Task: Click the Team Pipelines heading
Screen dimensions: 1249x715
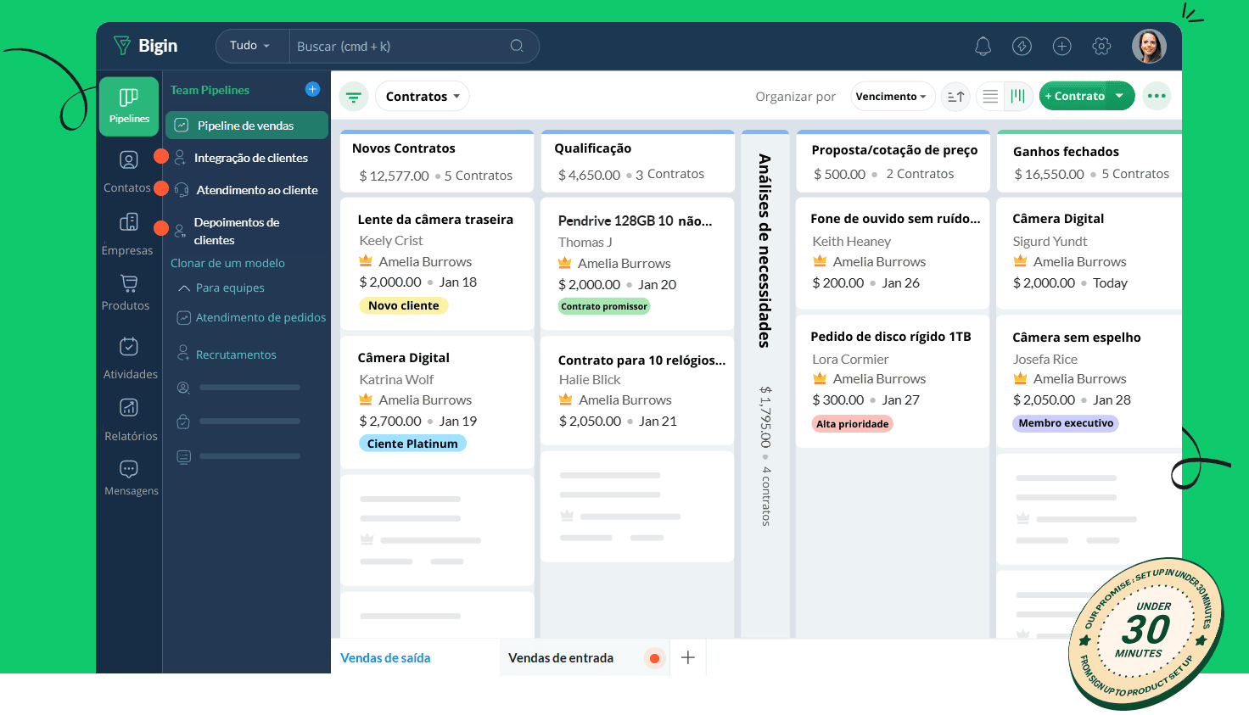Action: tap(210, 90)
